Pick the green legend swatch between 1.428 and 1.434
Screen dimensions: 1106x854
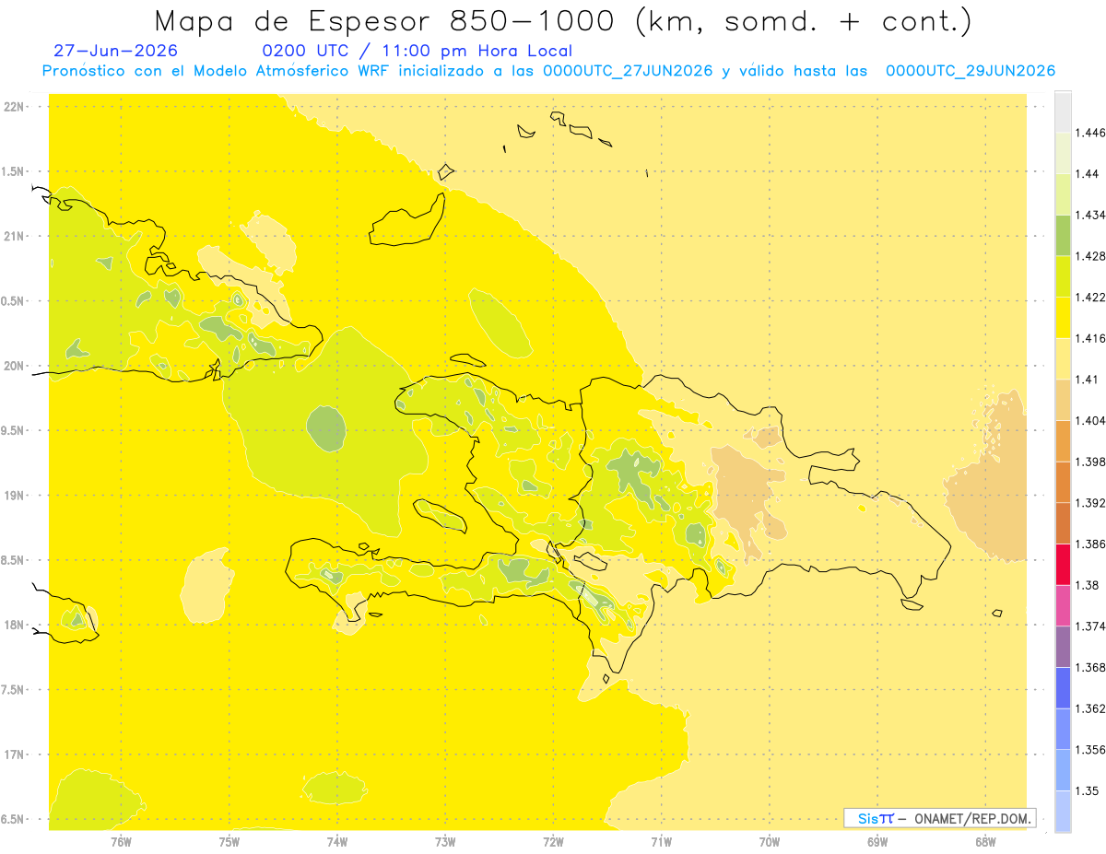pos(1063,235)
